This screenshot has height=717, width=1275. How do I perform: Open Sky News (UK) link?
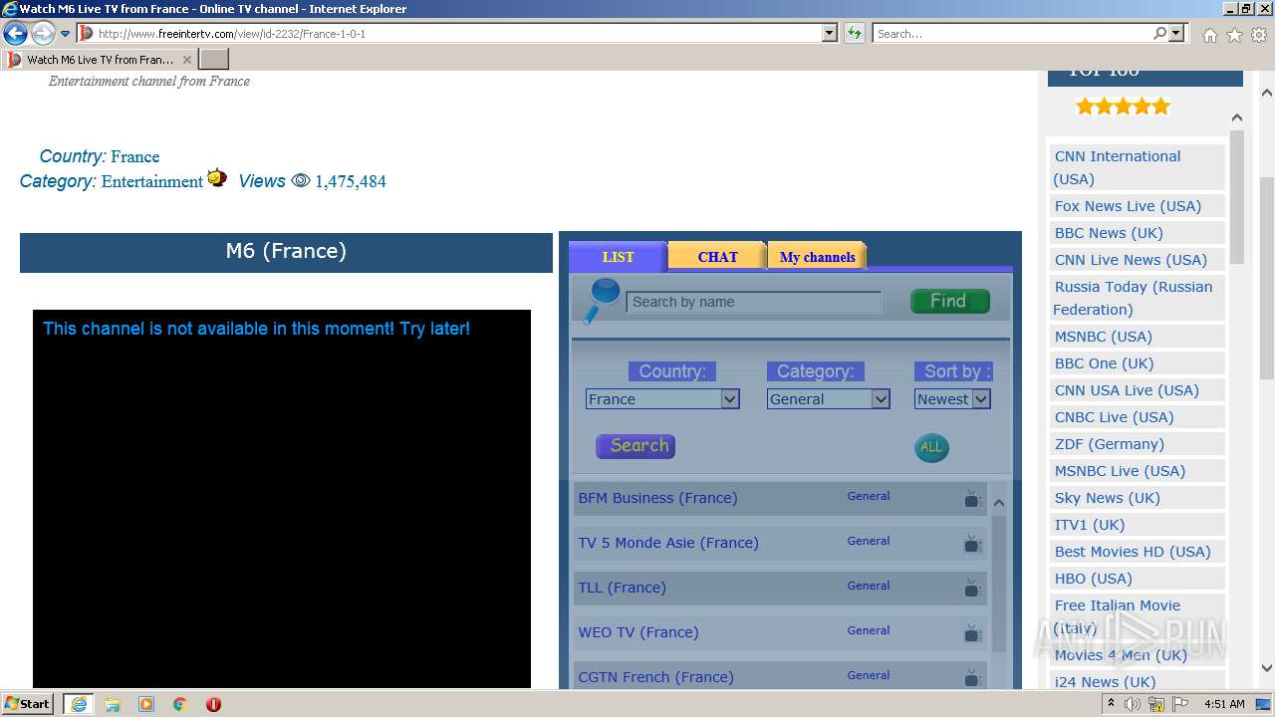pos(1107,498)
